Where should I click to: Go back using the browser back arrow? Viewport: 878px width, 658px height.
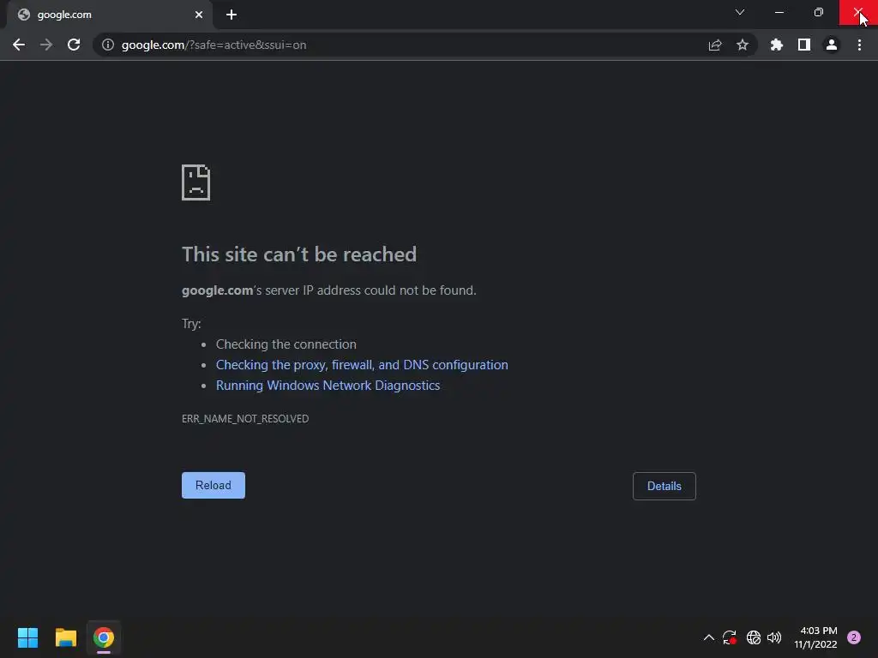[x=19, y=45]
